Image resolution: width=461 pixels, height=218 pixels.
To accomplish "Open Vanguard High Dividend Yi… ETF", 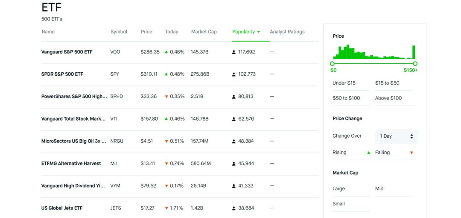I will point(73,186).
